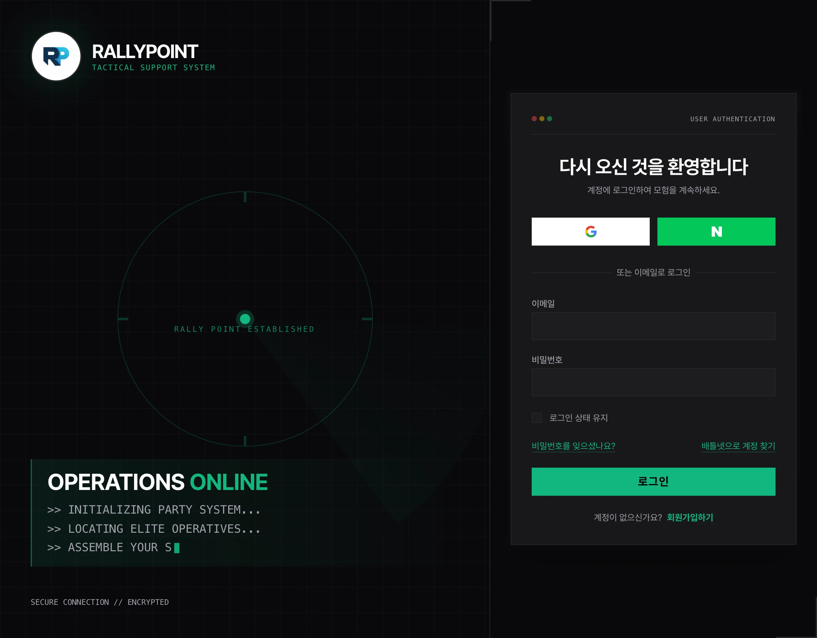Viewport: 817px width, 638px height.
Task: Click the TACTICAL SUPPORT SYSTEM subtitle
Action: point(154,68)
